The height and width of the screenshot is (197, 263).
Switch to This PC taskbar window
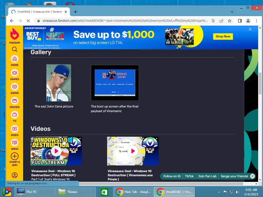pos(35,192)
